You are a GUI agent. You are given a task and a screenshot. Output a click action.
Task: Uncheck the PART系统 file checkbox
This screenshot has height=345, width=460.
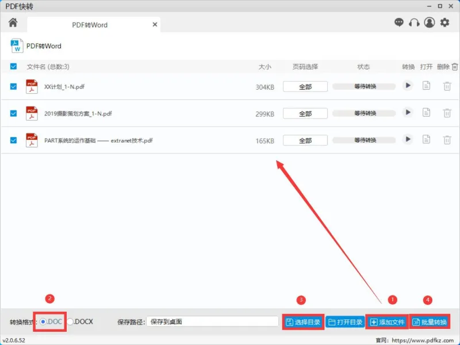(x=13, y=140)
